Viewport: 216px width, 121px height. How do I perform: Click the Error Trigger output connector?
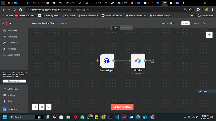point(114,61)
